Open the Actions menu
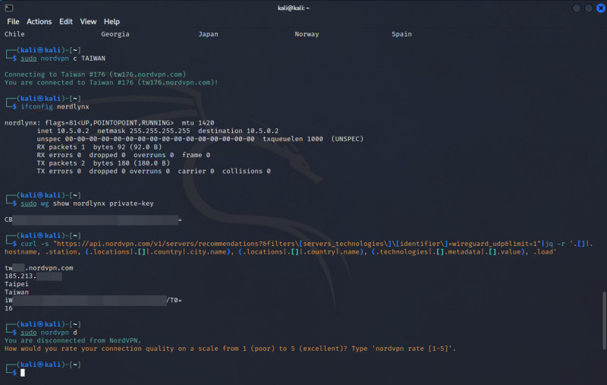The height and width of the screenshot is (385, 607). (39, 22)
